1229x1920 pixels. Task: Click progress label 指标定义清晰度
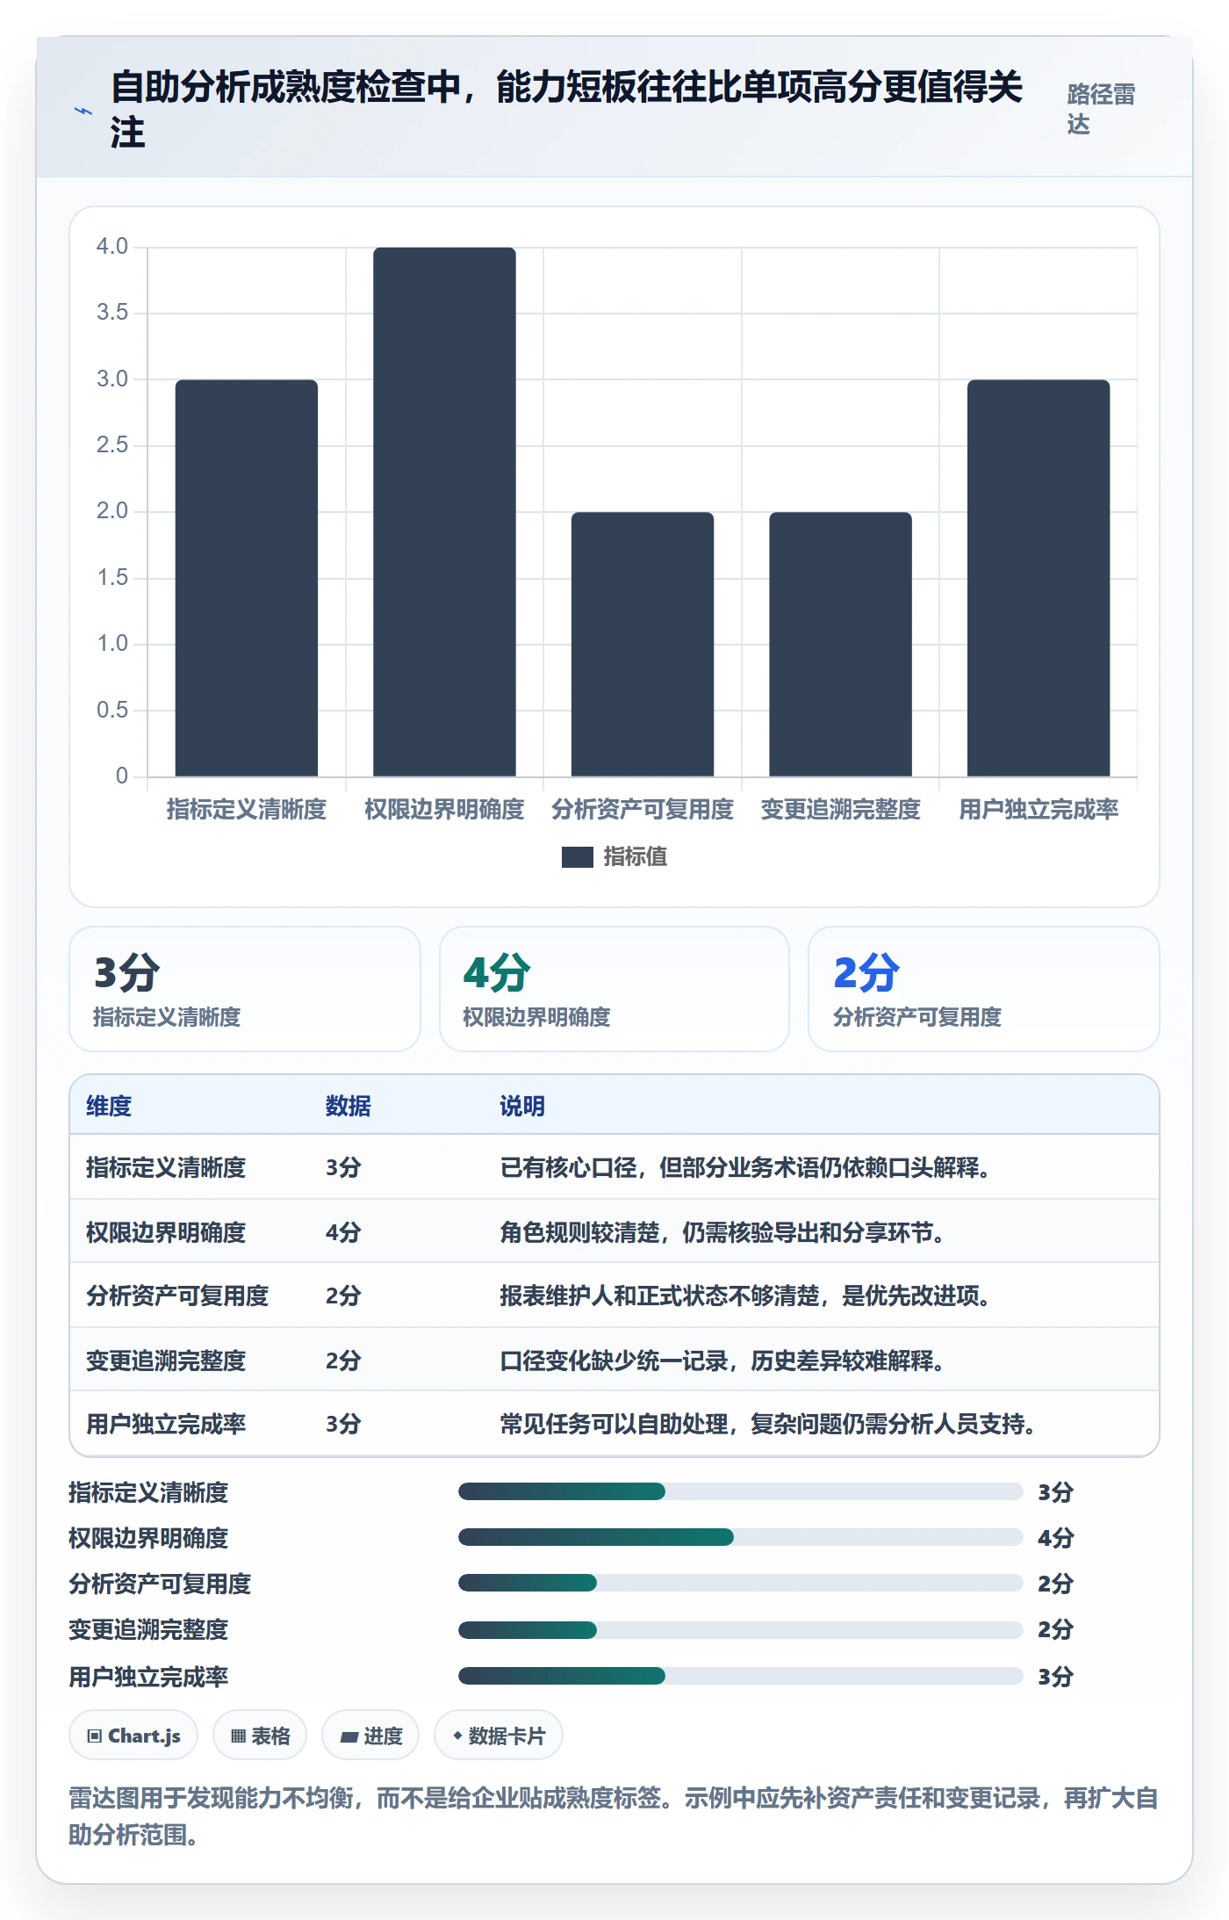click(x=148, y=1492)
